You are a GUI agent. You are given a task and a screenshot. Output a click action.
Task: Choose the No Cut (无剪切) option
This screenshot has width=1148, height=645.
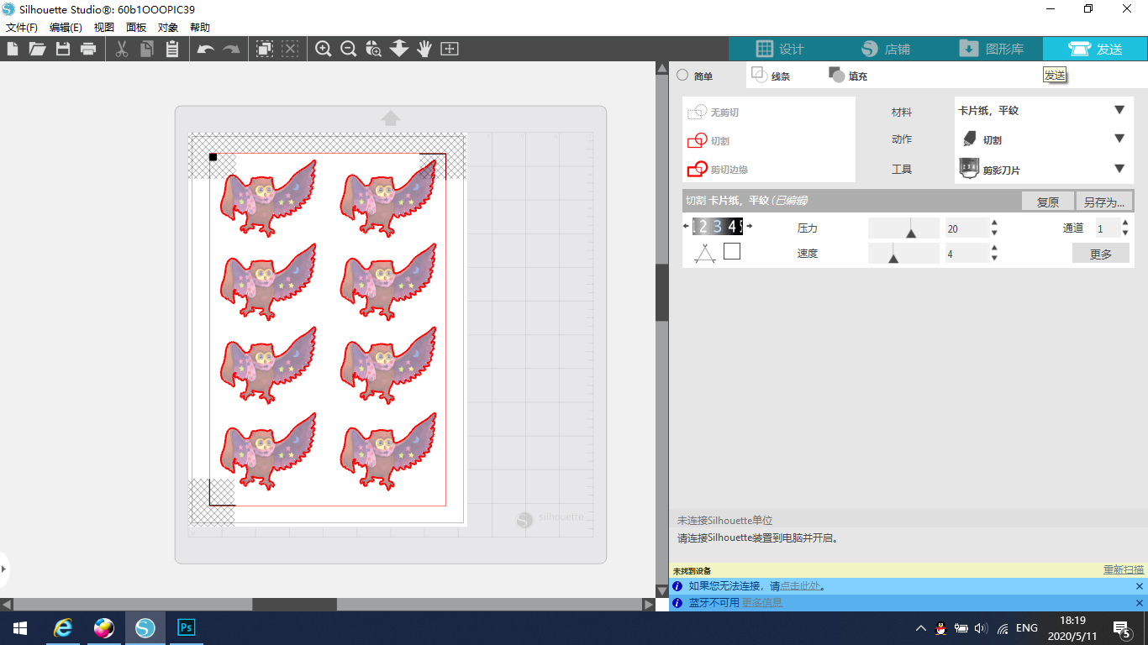714,112
